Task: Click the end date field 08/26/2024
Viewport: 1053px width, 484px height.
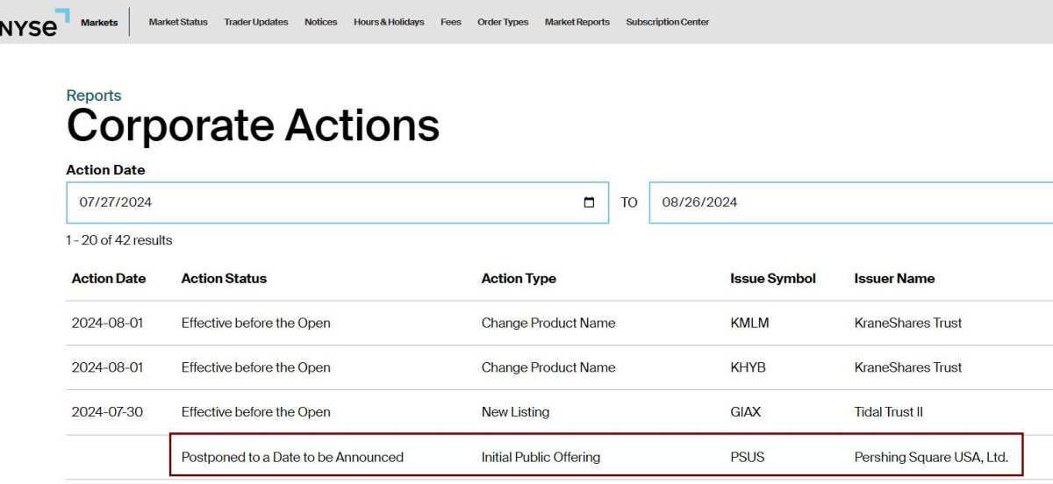Action: 842,203
